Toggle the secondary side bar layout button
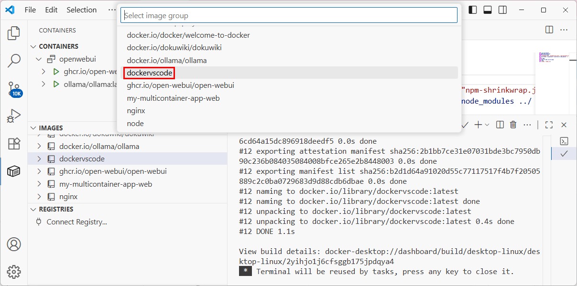This screenshot has width=577, height=286. click(x=502, y=10)
